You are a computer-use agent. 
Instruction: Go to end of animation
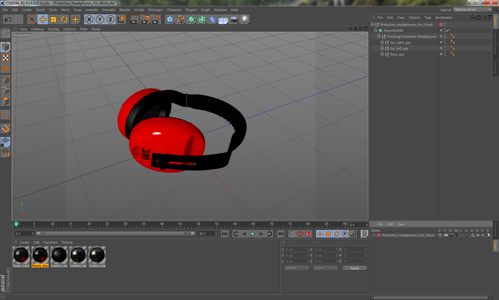pos(280,234)
